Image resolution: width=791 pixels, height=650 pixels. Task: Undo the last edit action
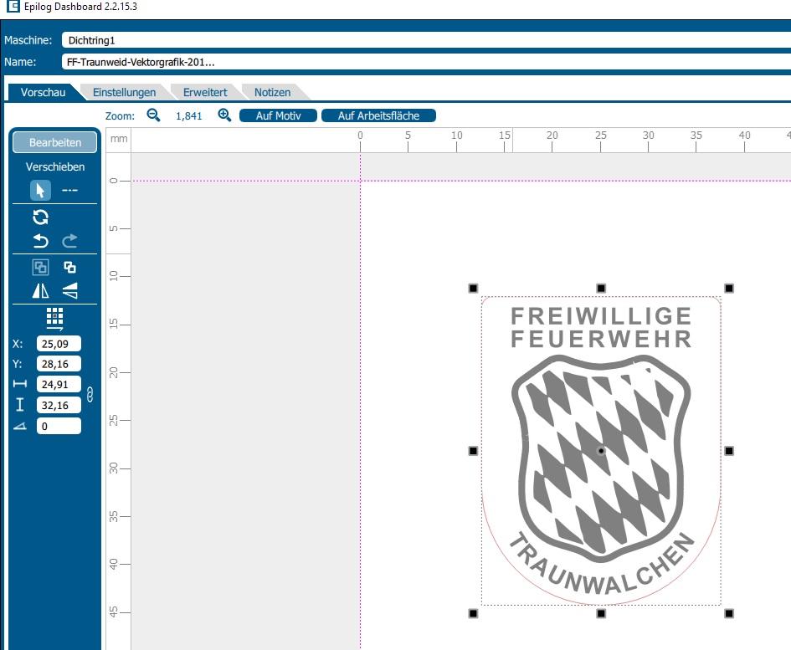point(40,242)
